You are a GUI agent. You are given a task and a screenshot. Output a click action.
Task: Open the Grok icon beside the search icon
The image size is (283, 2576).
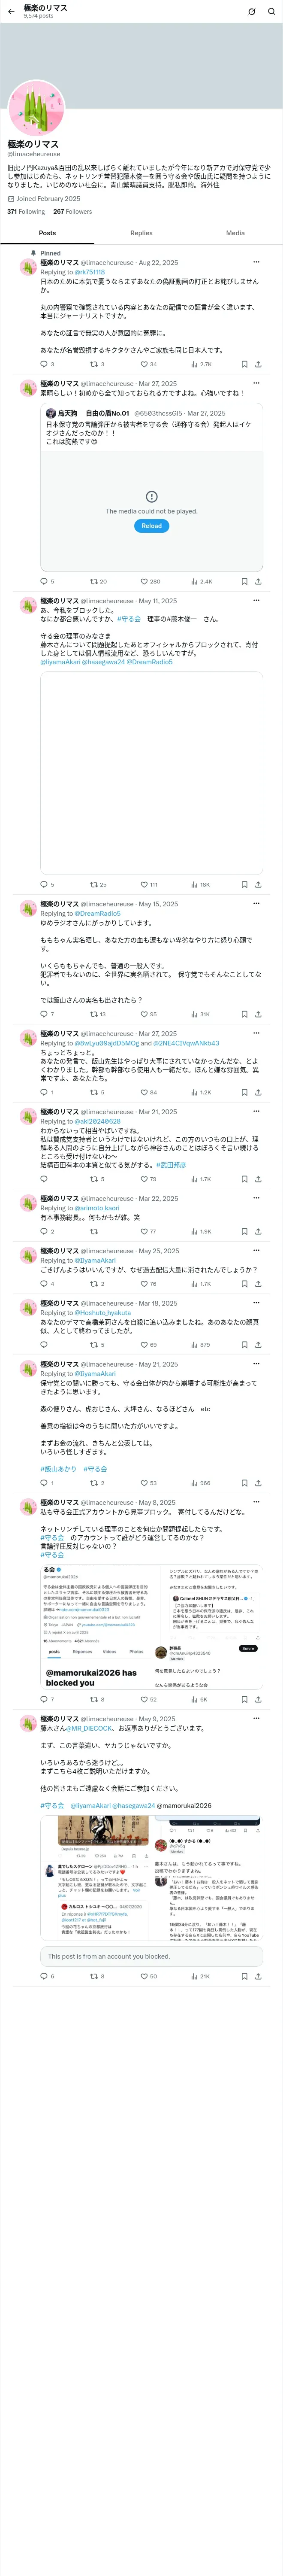tap(251, 11)
